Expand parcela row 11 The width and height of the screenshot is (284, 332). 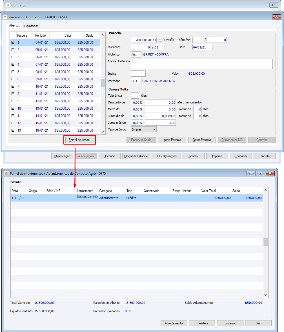(13, 116)
